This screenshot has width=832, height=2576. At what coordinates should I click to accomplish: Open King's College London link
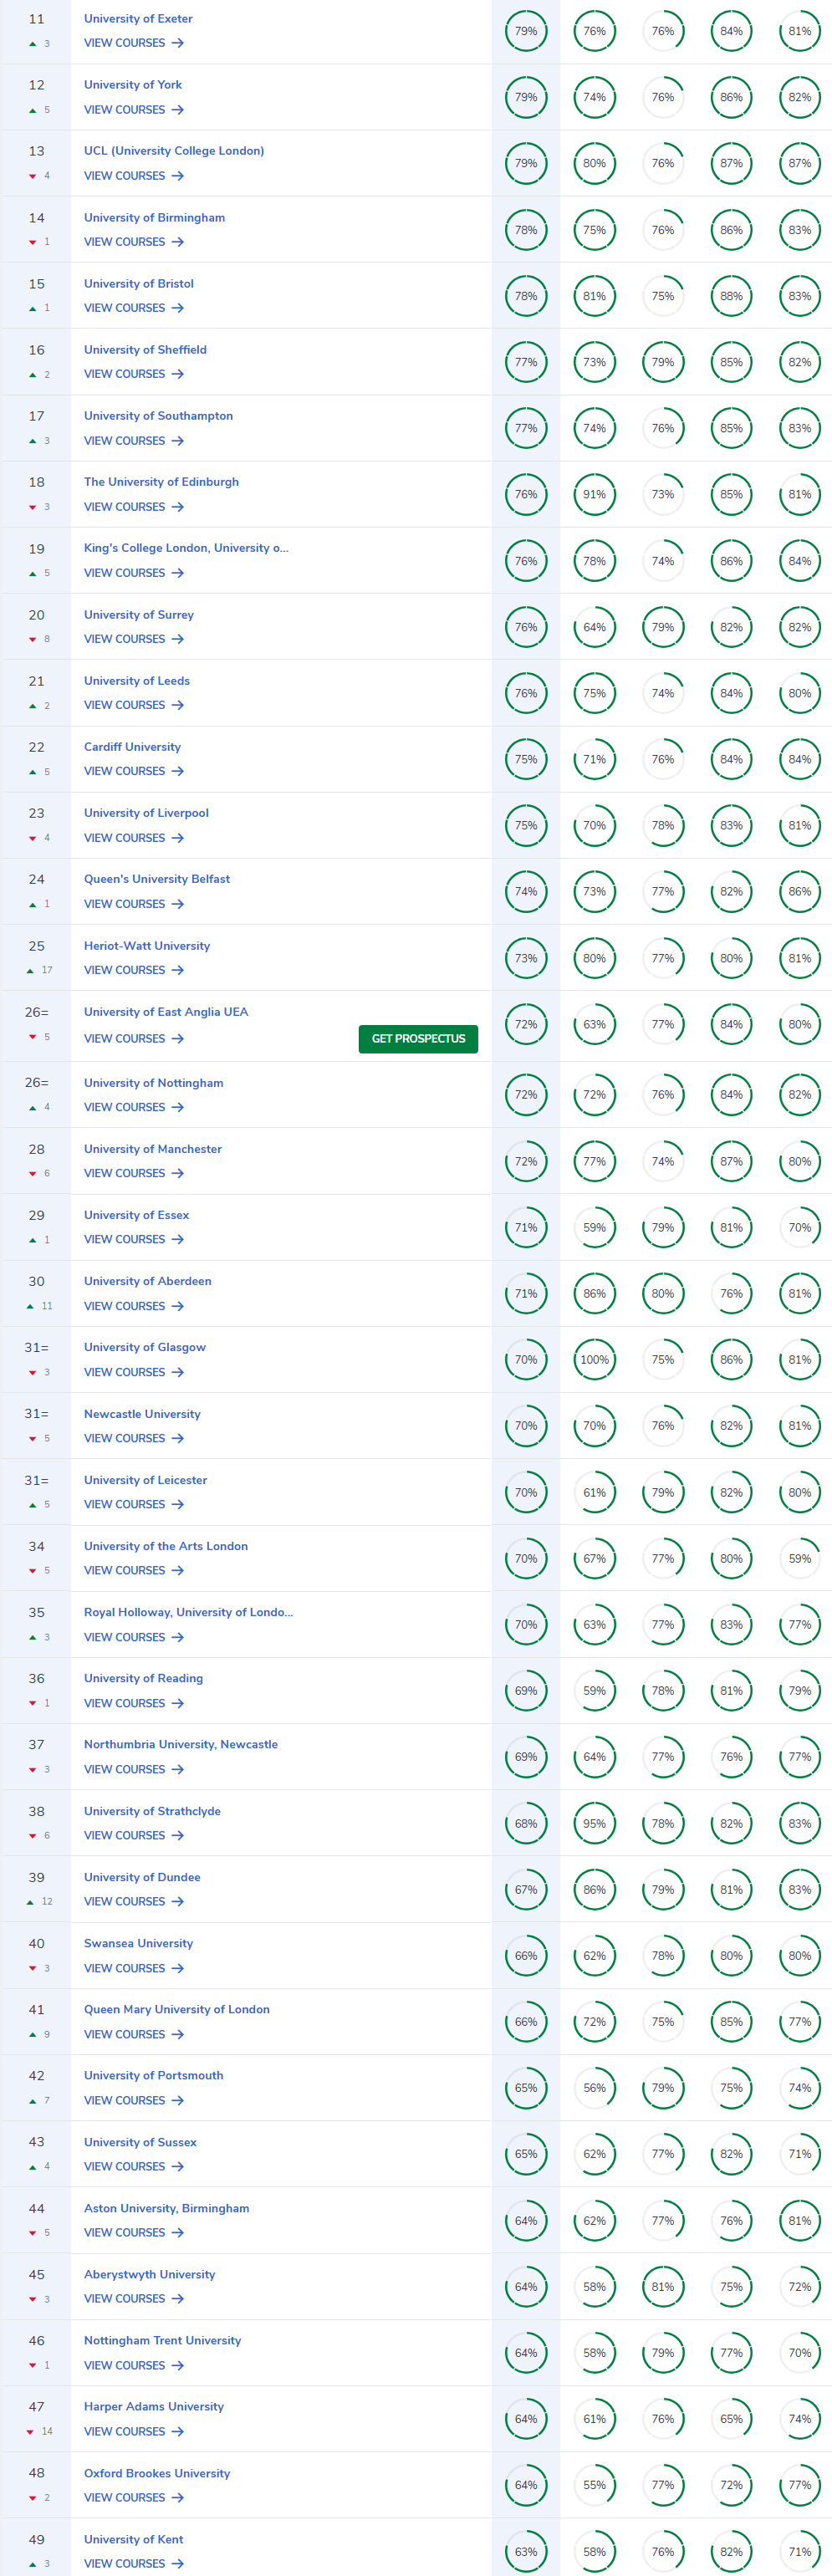click(186, 547)
